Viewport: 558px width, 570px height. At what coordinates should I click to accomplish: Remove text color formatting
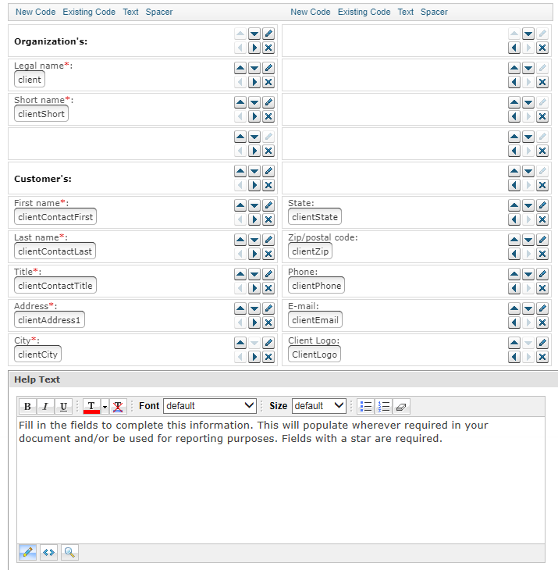[118, 406]
